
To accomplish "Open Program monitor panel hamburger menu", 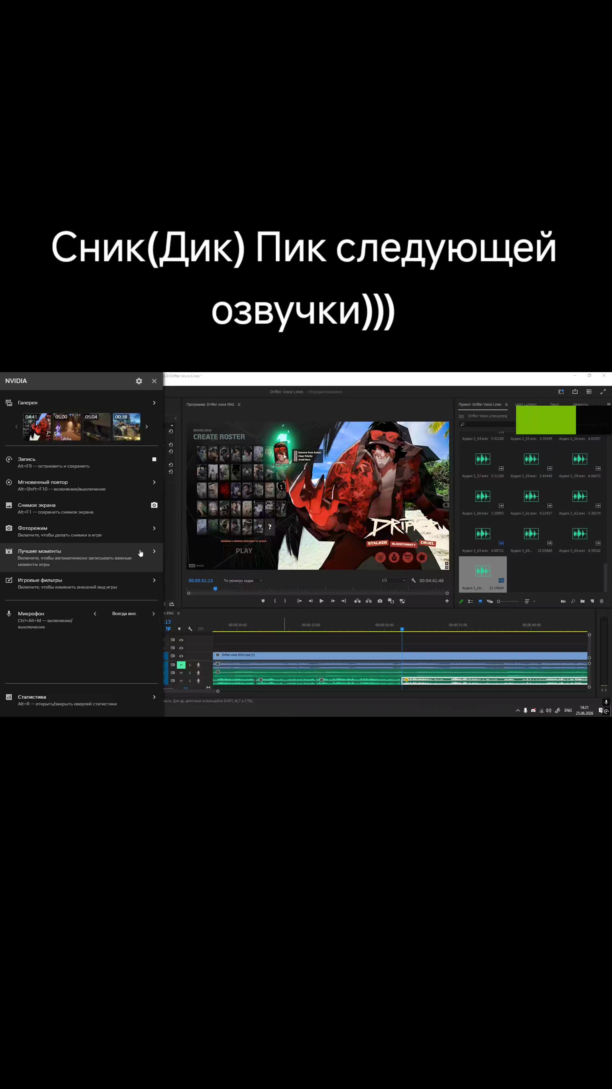I will pyautogui.click(x=239, y=405).
